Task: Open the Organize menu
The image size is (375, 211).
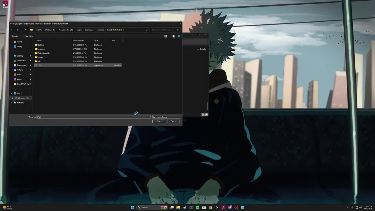Action: pos(16,36)
